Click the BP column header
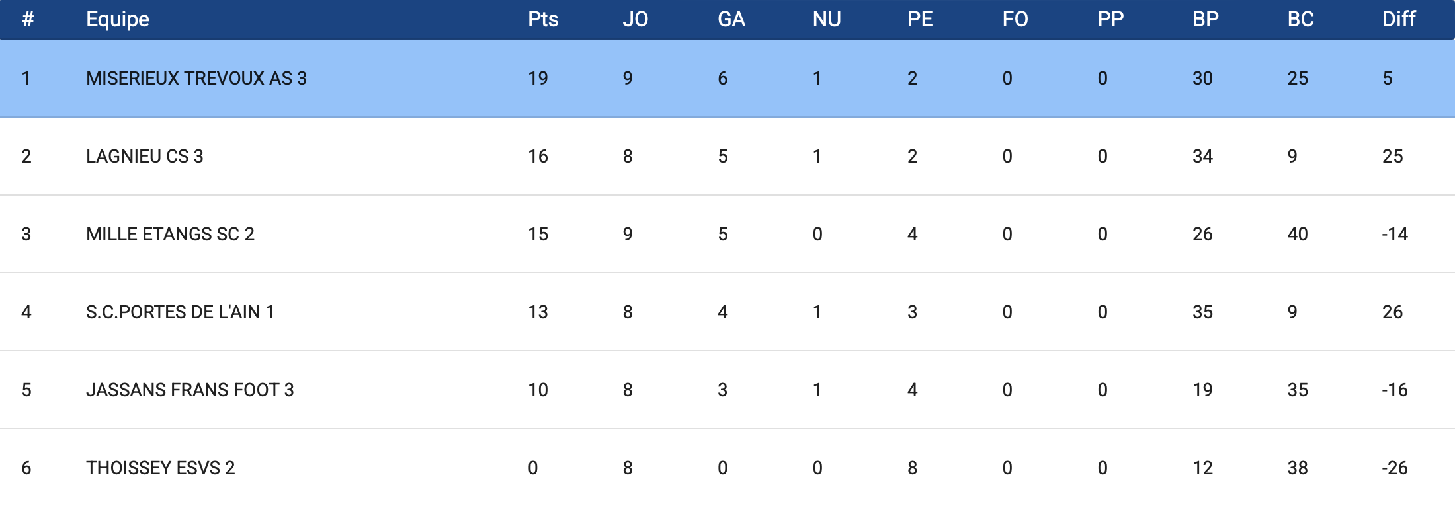 click(1205, 19)
